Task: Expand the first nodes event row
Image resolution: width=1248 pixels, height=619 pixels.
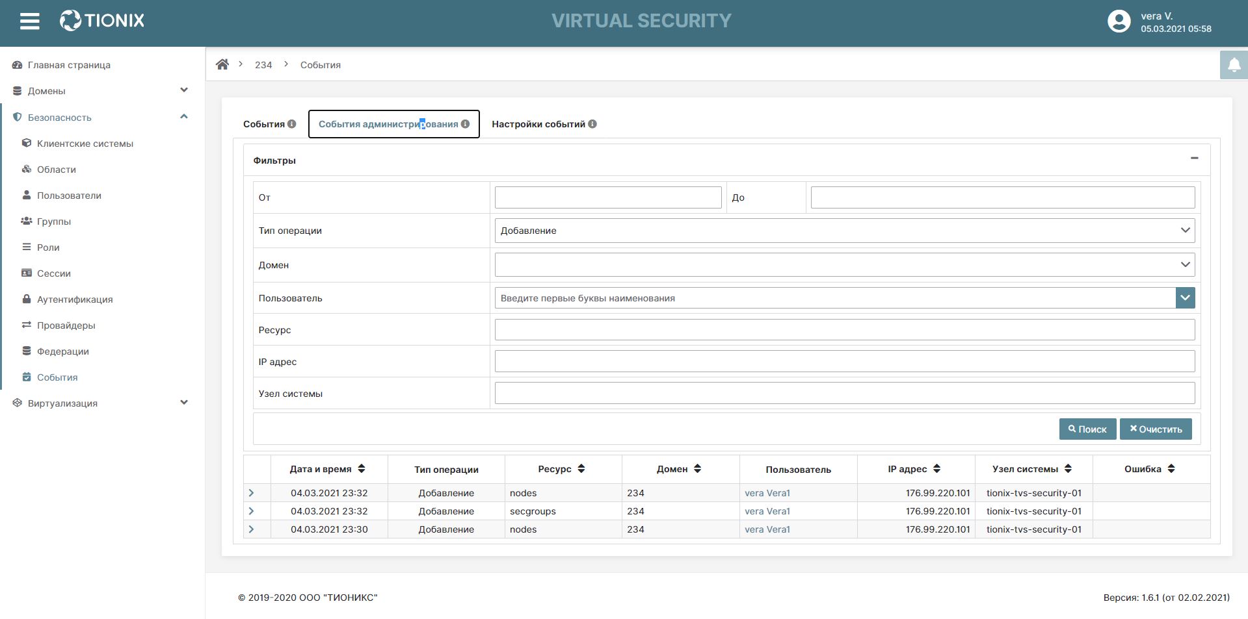Action: 252,493
